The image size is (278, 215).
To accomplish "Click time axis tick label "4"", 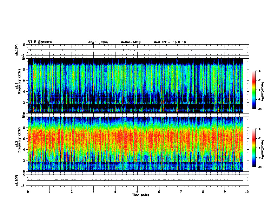I will click(115, 192).
